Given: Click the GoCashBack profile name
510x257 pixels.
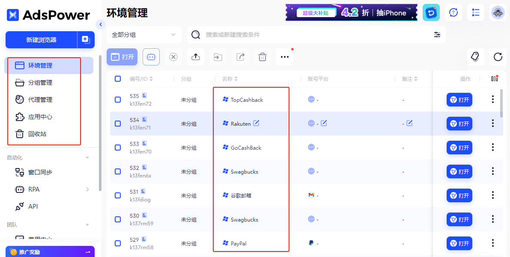Looking at the screenshot, I should [x=246, y=148].
